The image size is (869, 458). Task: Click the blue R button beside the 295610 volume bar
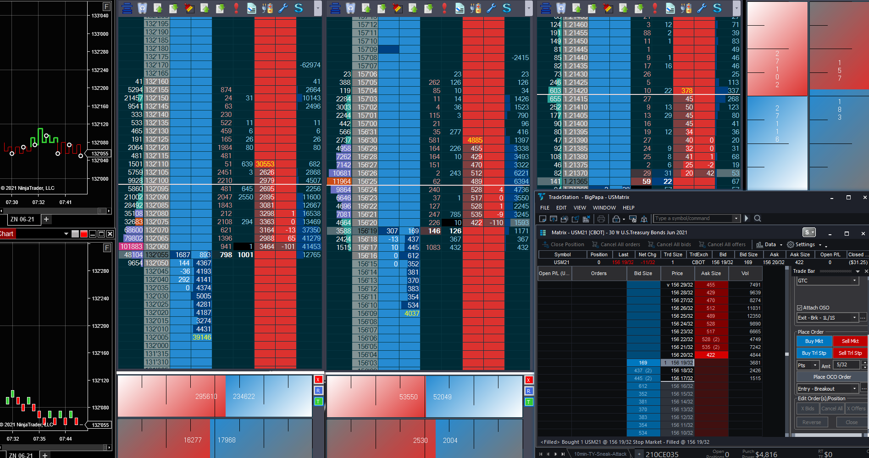(318, 391)
